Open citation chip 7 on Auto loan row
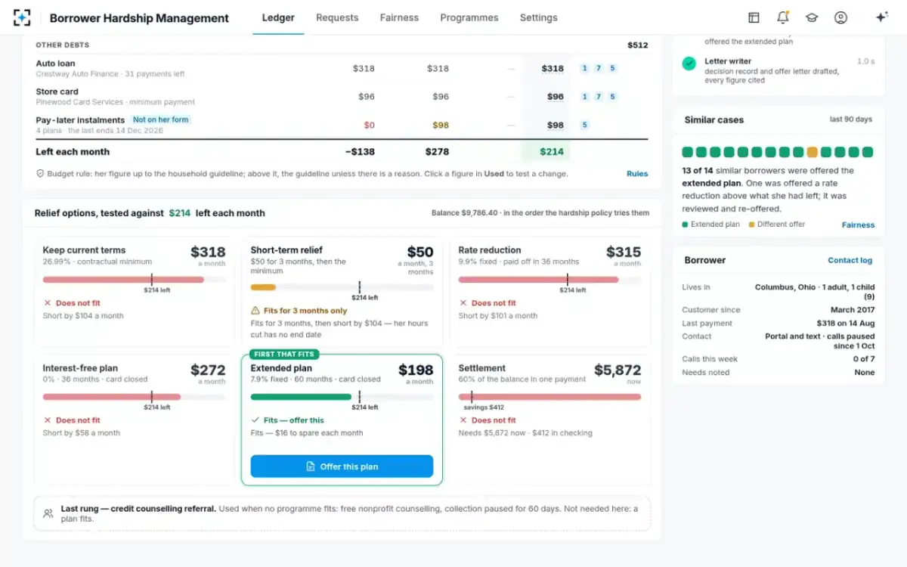Screen dimensions: 907x567 point(599,68)
